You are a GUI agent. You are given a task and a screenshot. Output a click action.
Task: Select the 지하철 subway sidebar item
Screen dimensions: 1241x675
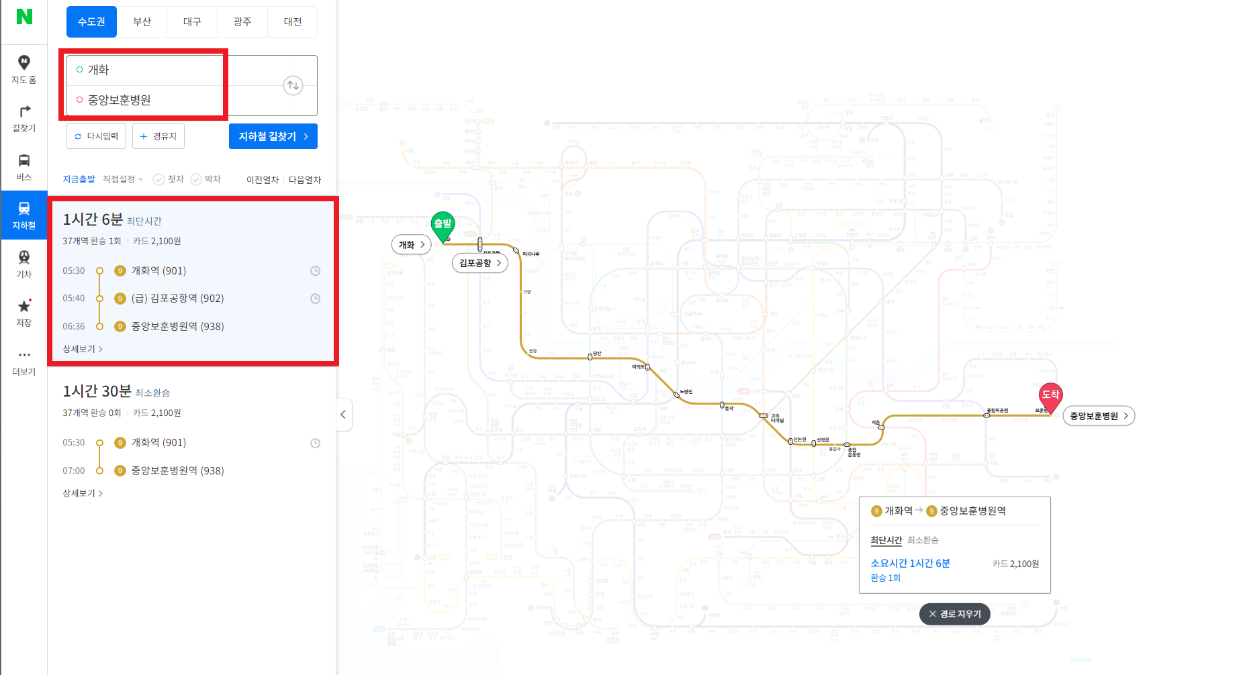[24, 215]
